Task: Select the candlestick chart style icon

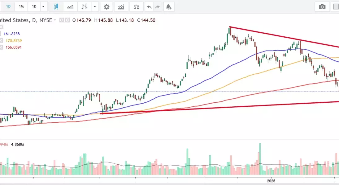Action: 56,6
